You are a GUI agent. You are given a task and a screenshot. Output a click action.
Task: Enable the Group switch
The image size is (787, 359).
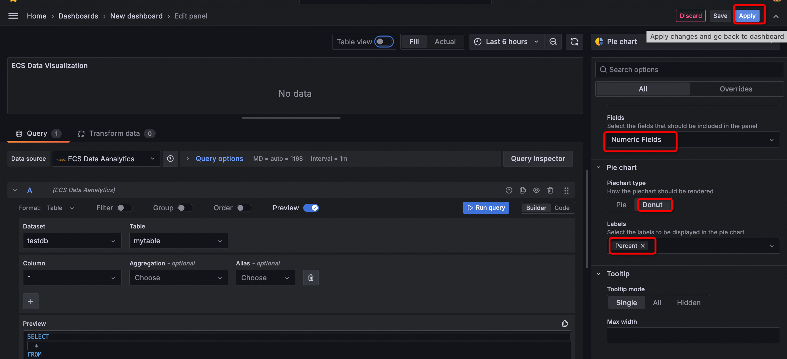click(x=186, y=208)
